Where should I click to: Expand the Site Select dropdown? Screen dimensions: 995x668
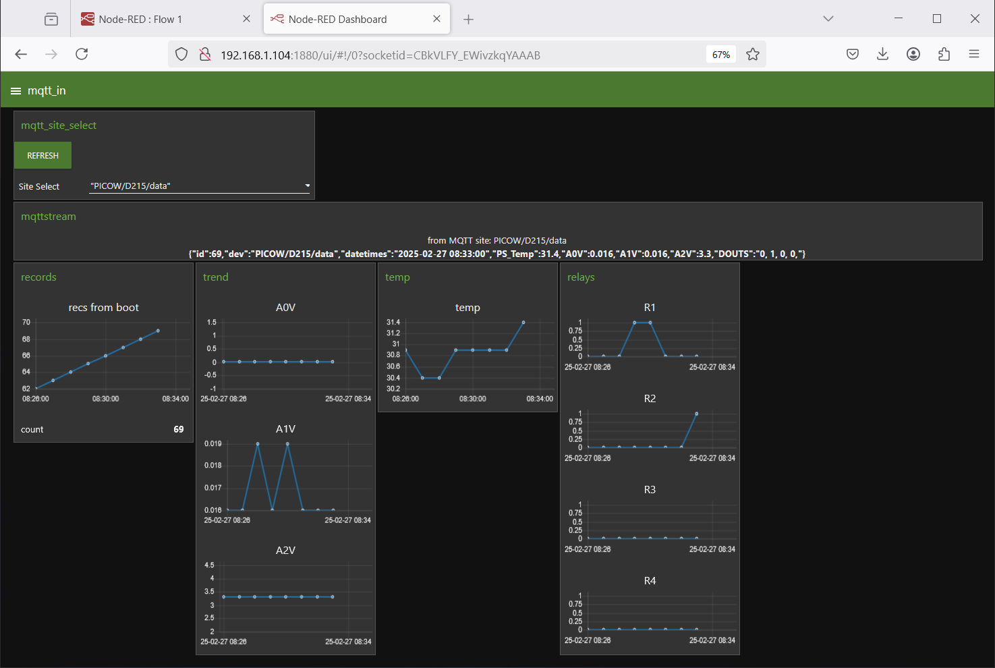(200, 186)
